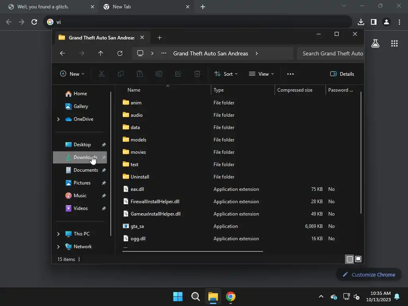Screen dimensions: 408x306
Task: Open the See more ellipsis in toolbar
Action: 290,74
